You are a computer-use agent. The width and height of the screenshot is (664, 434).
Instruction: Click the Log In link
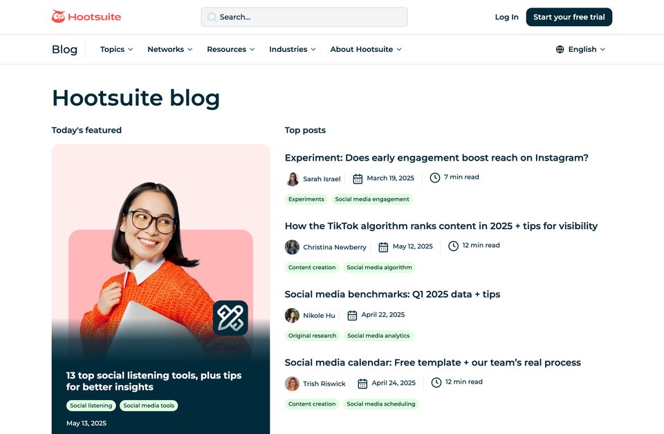506,17
